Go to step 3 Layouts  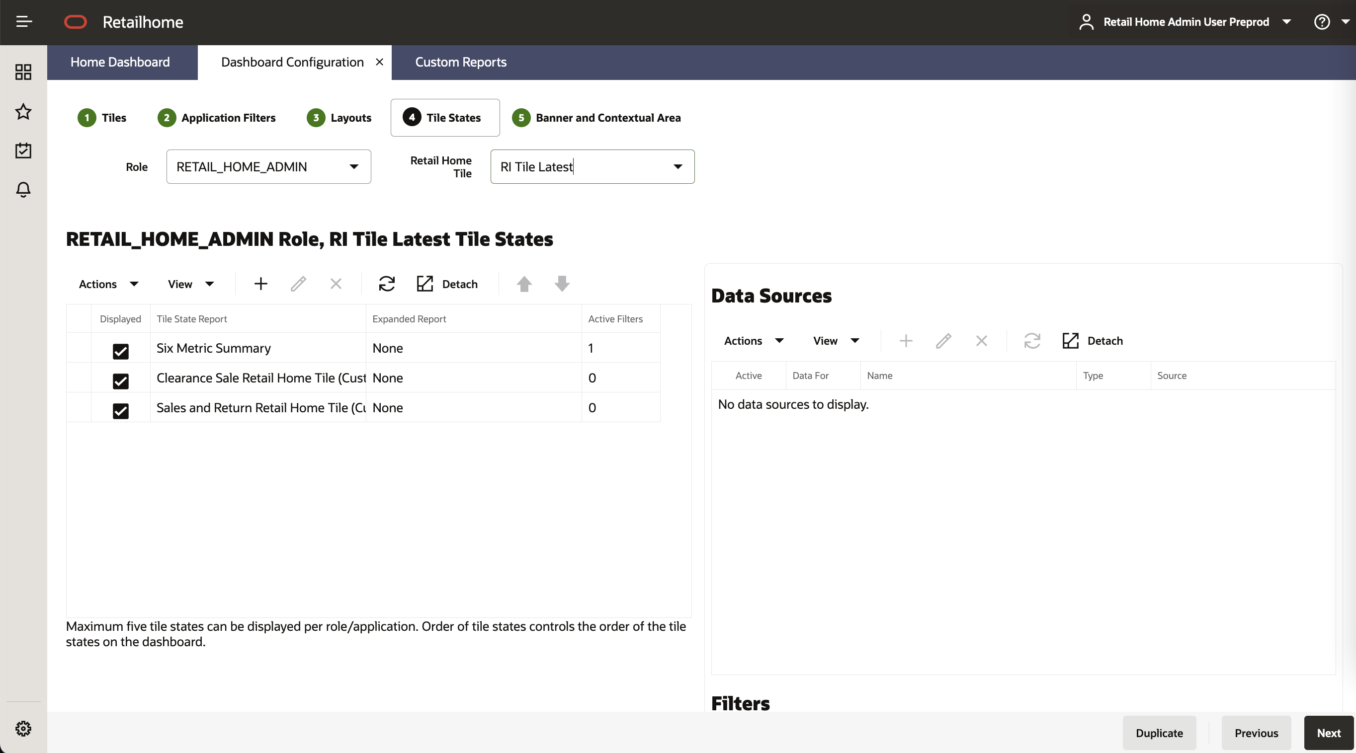(339, 118)
